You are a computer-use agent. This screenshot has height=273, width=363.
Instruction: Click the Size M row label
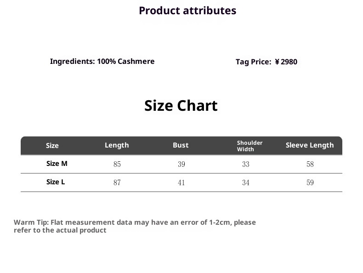[57, 164]
